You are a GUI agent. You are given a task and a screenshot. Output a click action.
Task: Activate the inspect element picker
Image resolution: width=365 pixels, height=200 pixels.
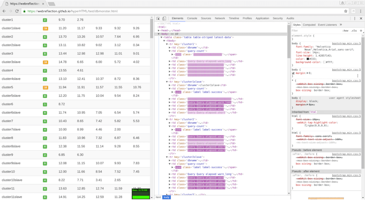click(x=158, y=18)
